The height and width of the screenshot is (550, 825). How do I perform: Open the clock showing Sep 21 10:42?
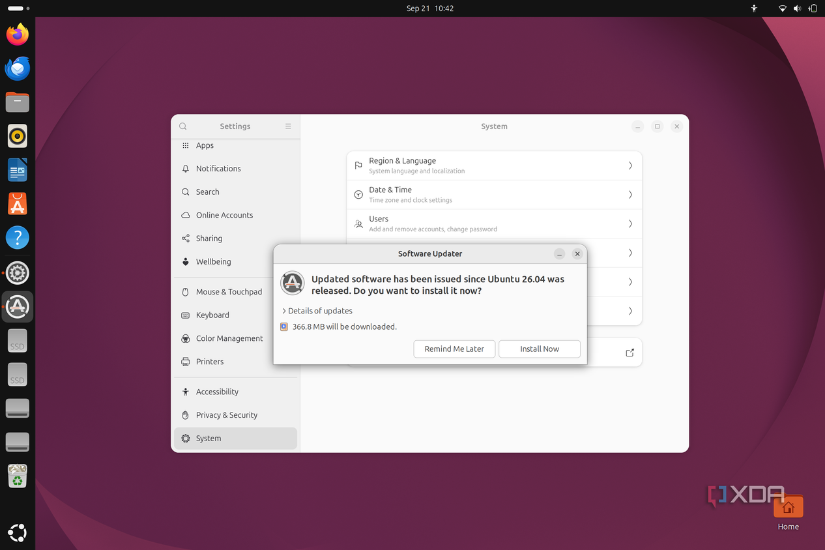(x=430, y=8)
